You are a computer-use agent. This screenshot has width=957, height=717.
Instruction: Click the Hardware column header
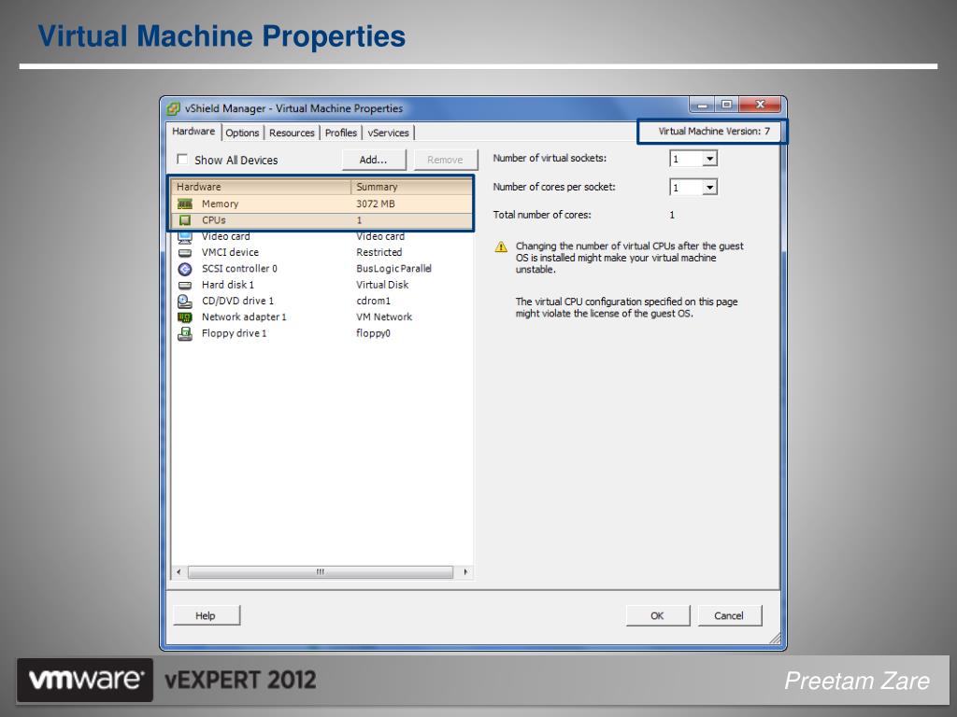coord(262,187)
